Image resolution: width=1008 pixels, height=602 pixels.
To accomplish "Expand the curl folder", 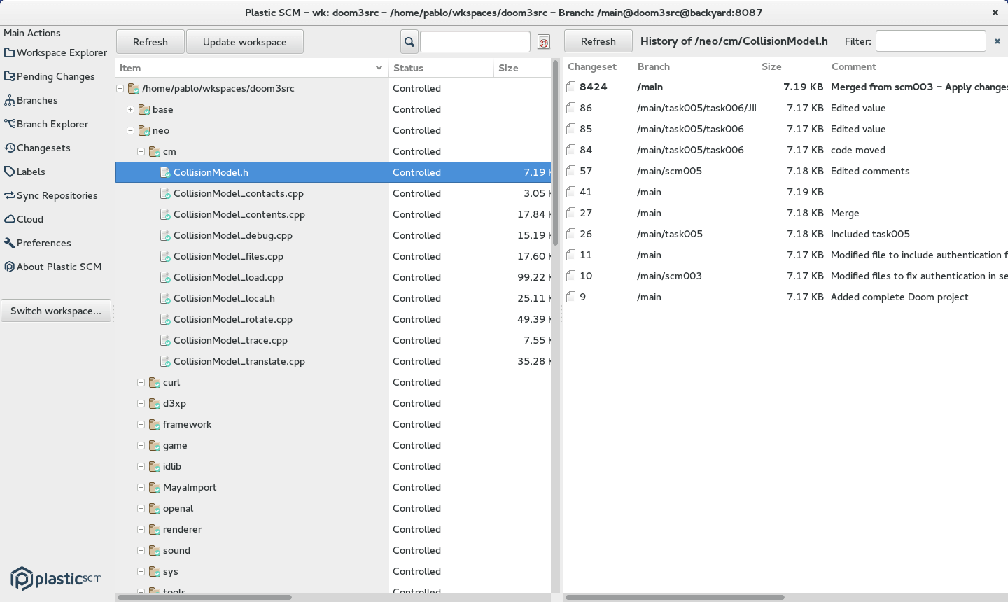I will 141,383.
